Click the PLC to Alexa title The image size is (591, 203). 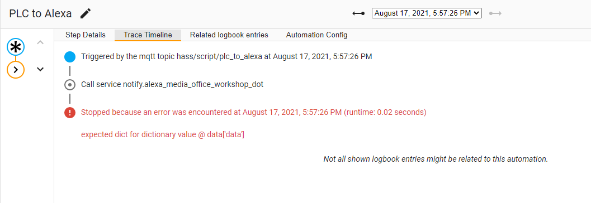40,13
